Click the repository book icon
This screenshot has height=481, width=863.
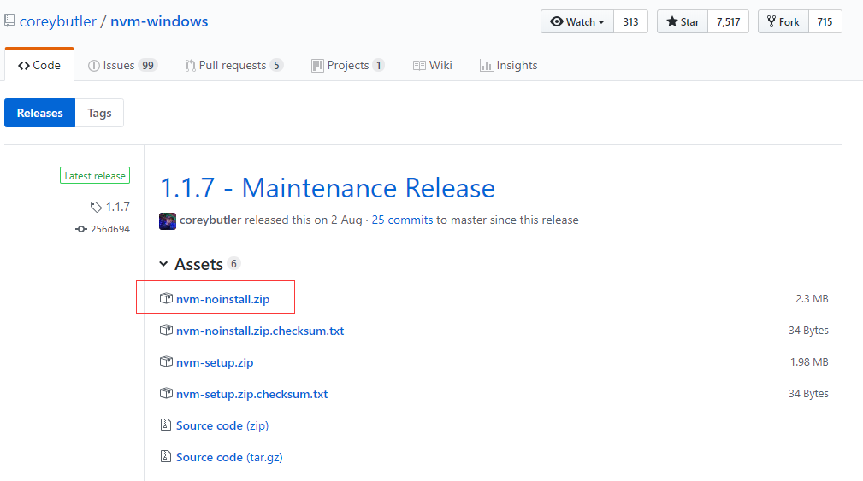[x=9, y=21]
